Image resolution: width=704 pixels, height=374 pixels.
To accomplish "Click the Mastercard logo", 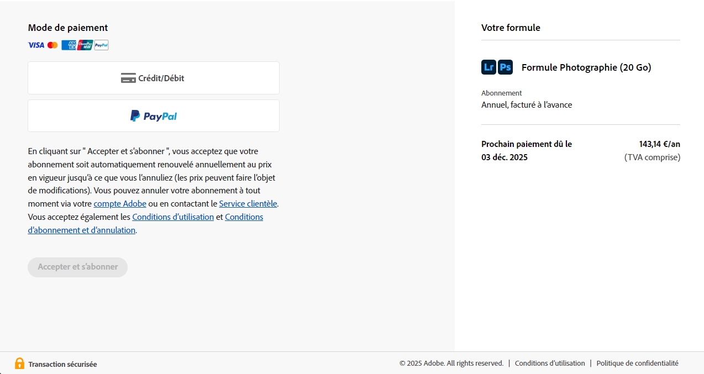I will pos(52,45).
